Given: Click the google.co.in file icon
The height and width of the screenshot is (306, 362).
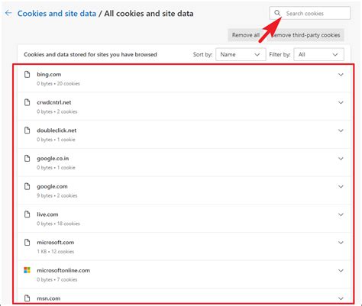Looking at the screenshot, I should click(x=27, y=158).
